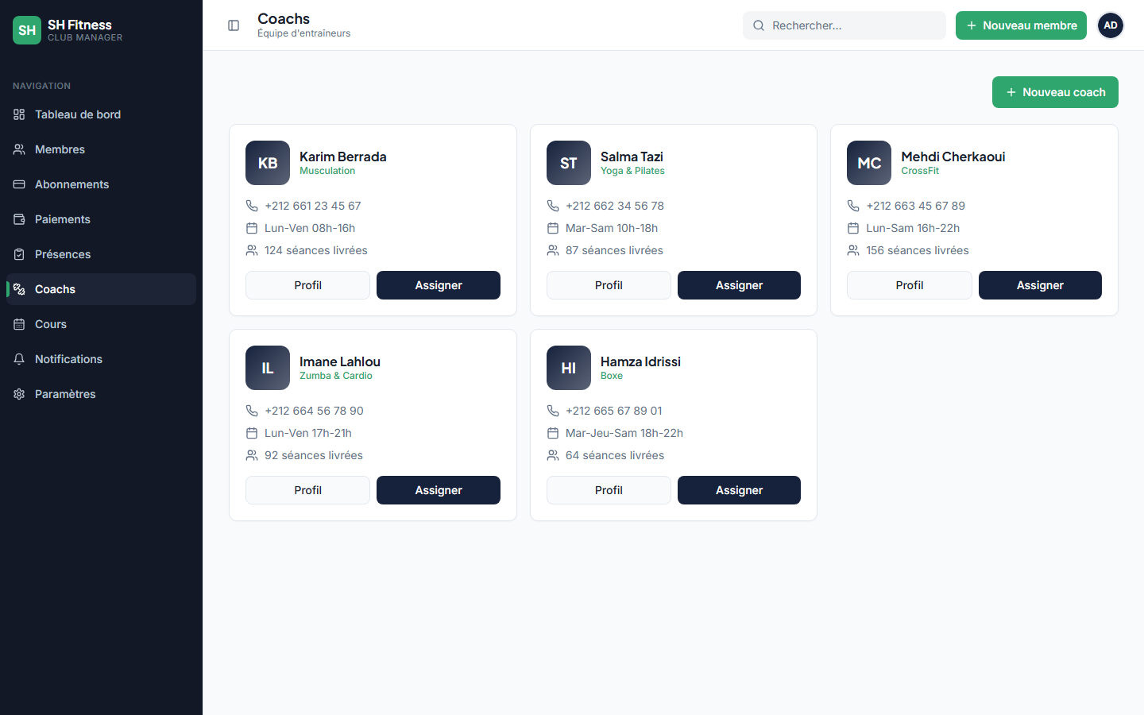
Task: Select Coachs in the sidebar
Action: click(x=101, y=289)
